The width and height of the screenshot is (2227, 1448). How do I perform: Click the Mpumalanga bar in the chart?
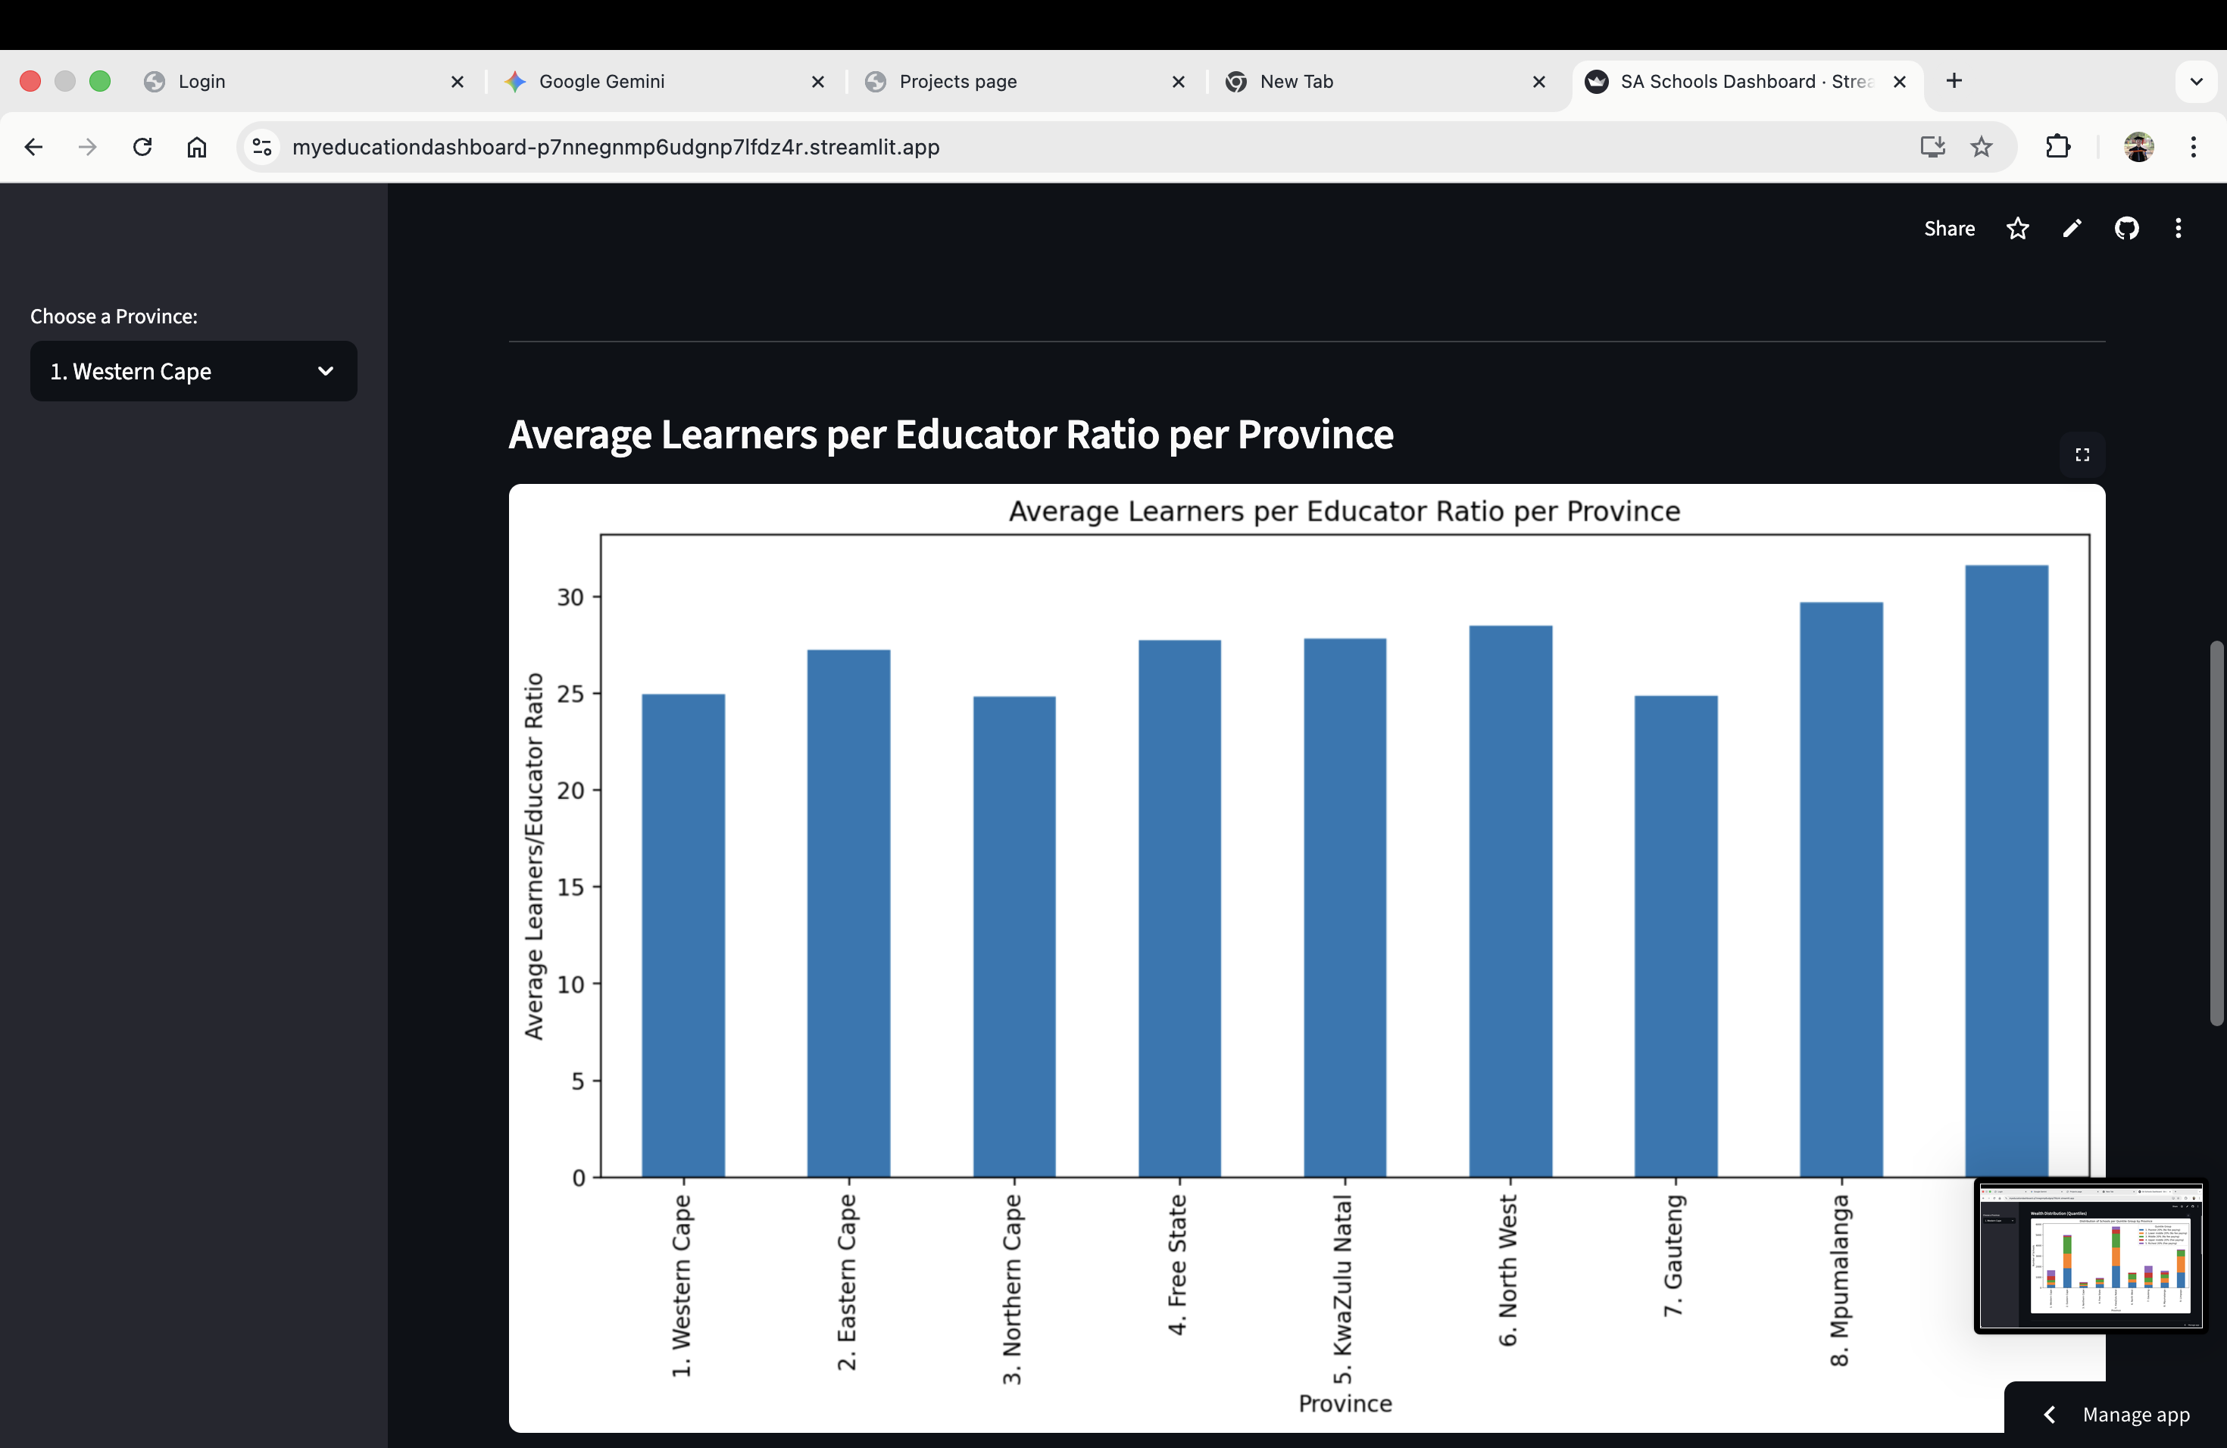[x=1841, y=890]
